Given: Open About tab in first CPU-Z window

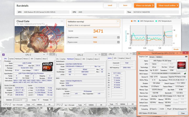Looking at the screenshot, I should point(44,59).
